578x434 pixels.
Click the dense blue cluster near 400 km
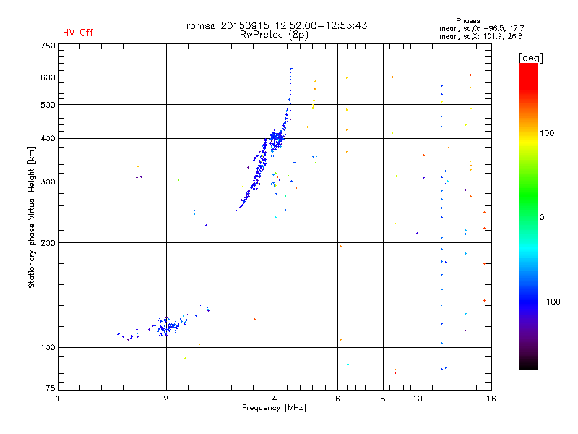(277, 140)
